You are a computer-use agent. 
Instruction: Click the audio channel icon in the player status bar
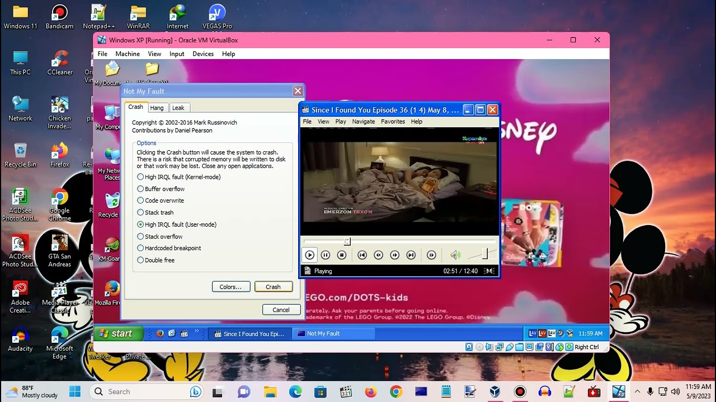(489, 271)
